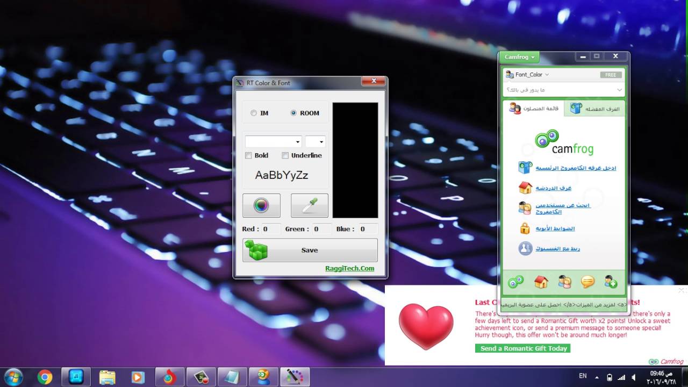Click the battery power tray icon
This screenshot has height=387, width=688.
(609, 377)
